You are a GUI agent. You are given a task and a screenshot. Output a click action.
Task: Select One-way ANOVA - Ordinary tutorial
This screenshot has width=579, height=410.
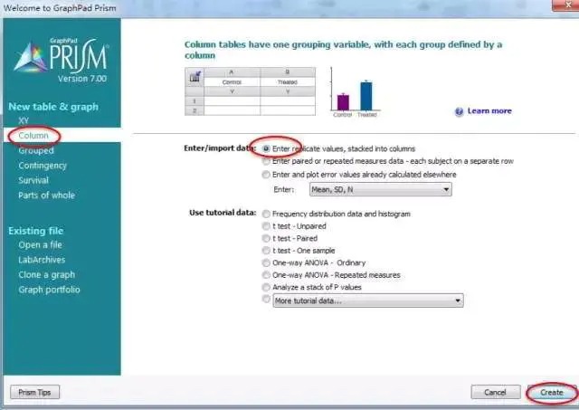point(266,262)
